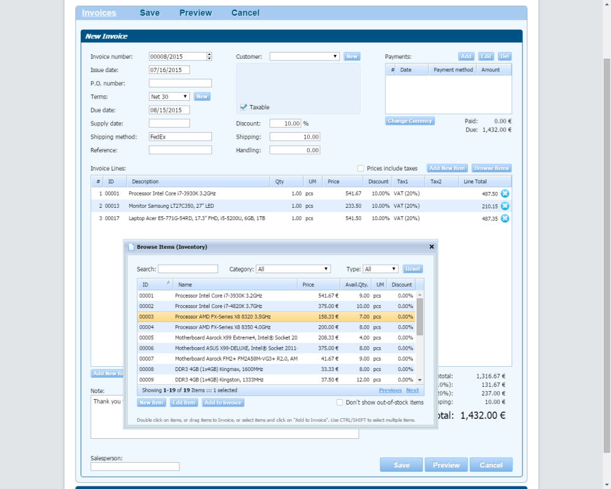Remove the Laptop Acer line item
The image size is (611, 489).
(x=505, y=218)
